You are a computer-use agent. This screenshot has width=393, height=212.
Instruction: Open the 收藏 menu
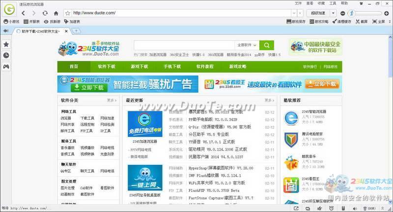tap(321, 3)
